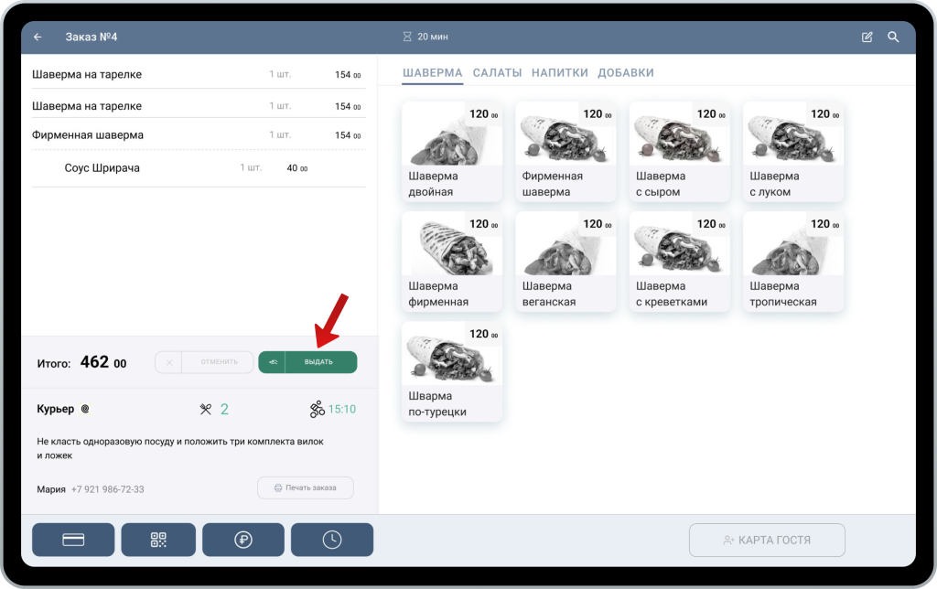This screenshot has width=937, height=589.
Task: Click the cutlery count icon
Action: (x=206, y=409)
